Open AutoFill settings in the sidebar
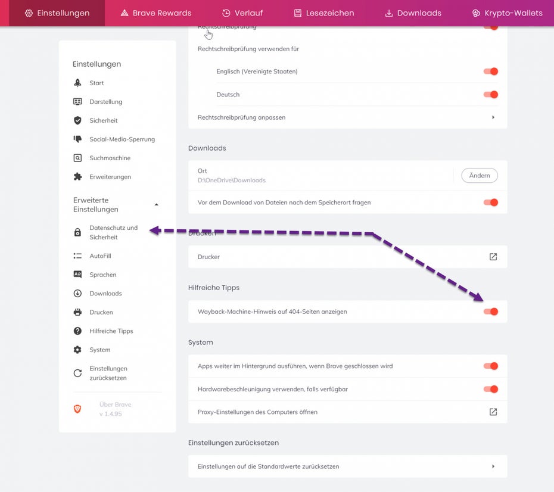Screen dimensions: 554x492 100,256
